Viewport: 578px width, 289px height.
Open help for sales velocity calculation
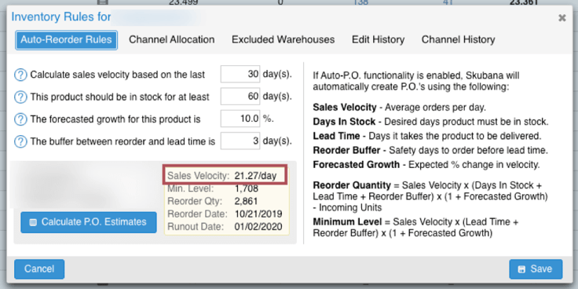point(20,75)
